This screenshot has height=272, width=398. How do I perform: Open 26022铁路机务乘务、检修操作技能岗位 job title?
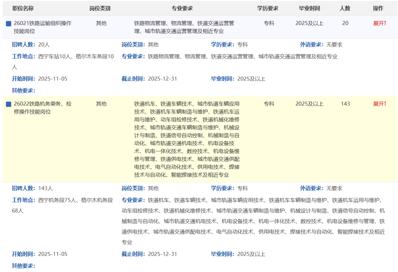pos(42,108)
